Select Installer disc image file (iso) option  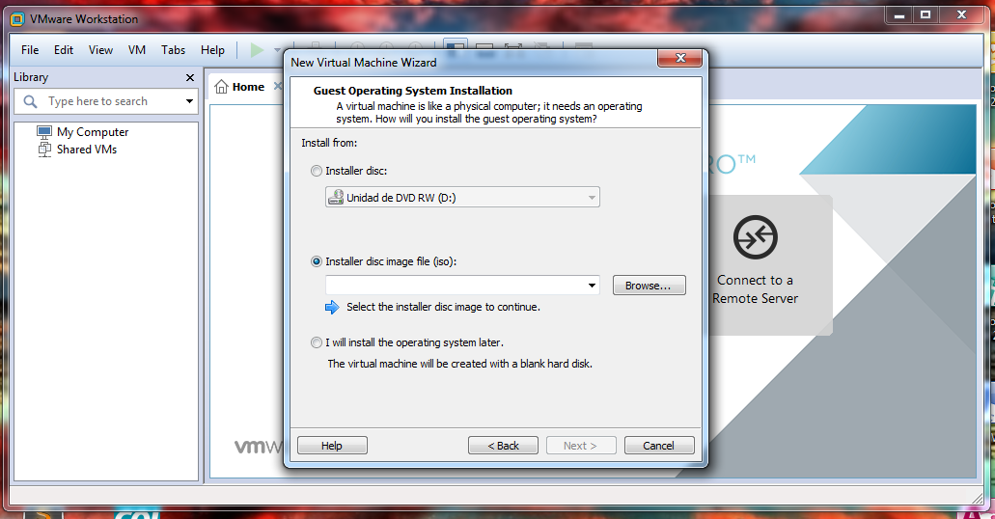point(316,261)
